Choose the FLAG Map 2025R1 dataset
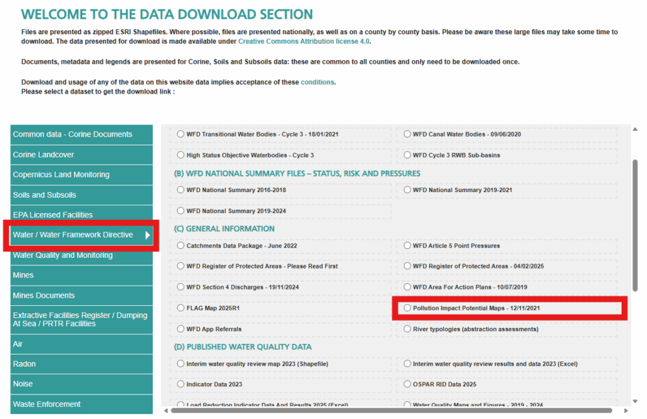Viewport: 647px width, 419px height. click(182, 308)
